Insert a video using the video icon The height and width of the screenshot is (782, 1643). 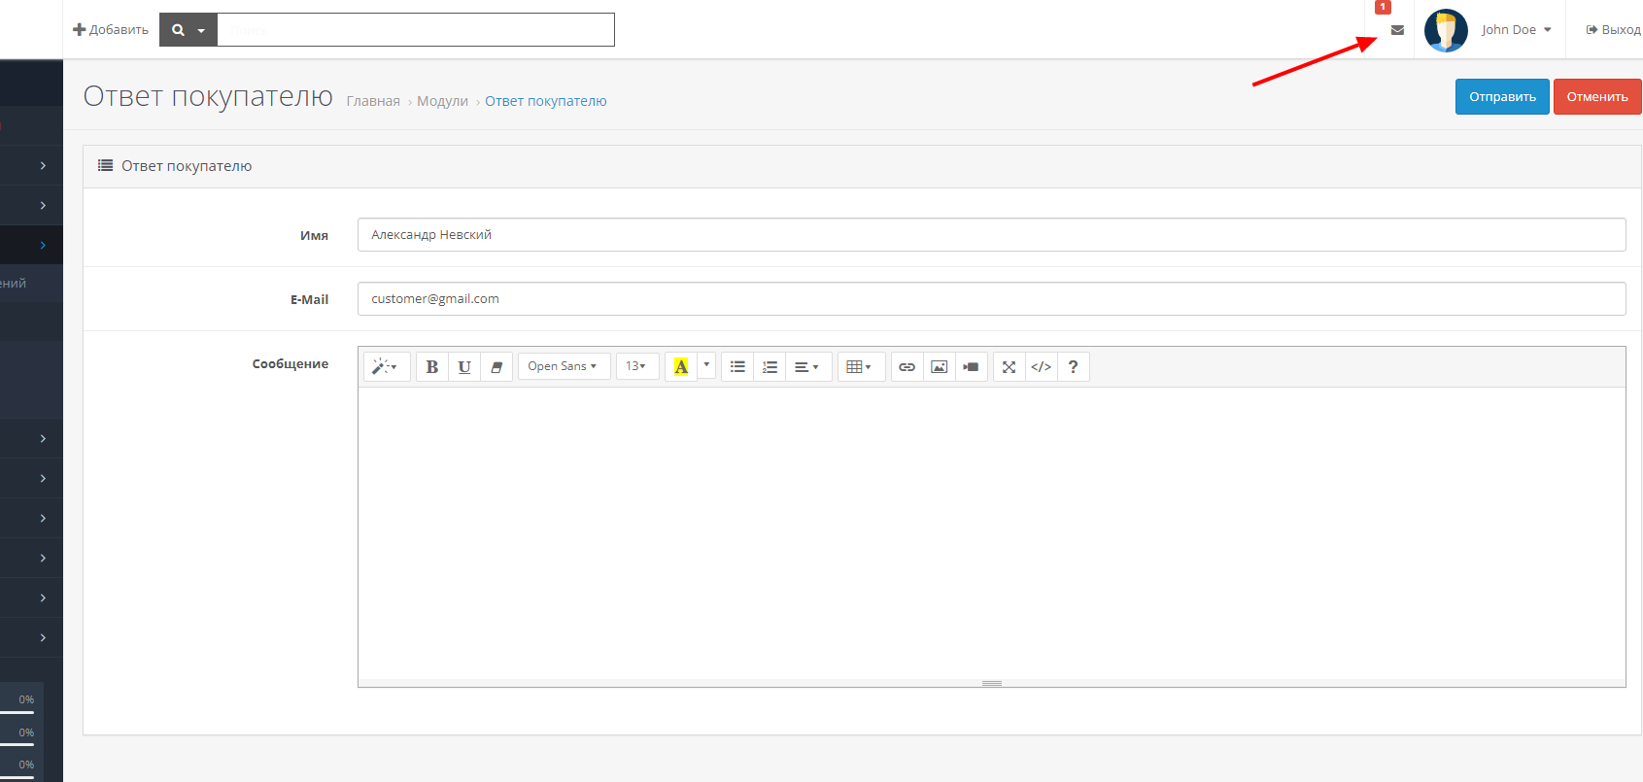[x=971, y=367]
